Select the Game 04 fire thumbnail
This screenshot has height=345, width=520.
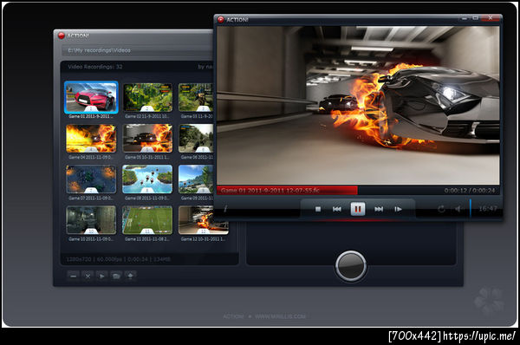point(91,139)
